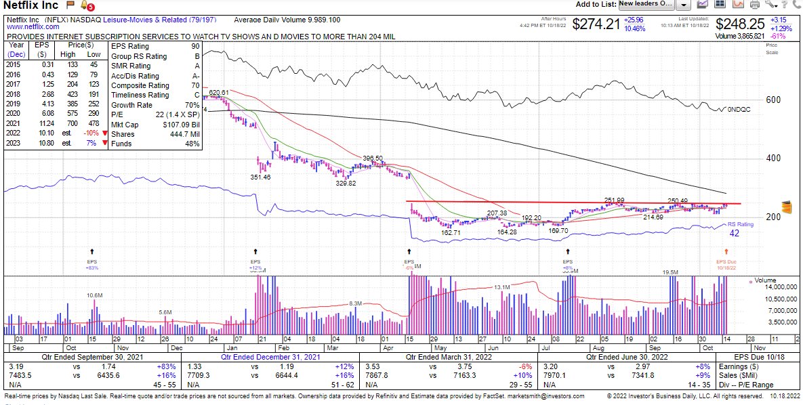Click the 0NDQC index line label
803x405 pixels.
click(739, 110)
